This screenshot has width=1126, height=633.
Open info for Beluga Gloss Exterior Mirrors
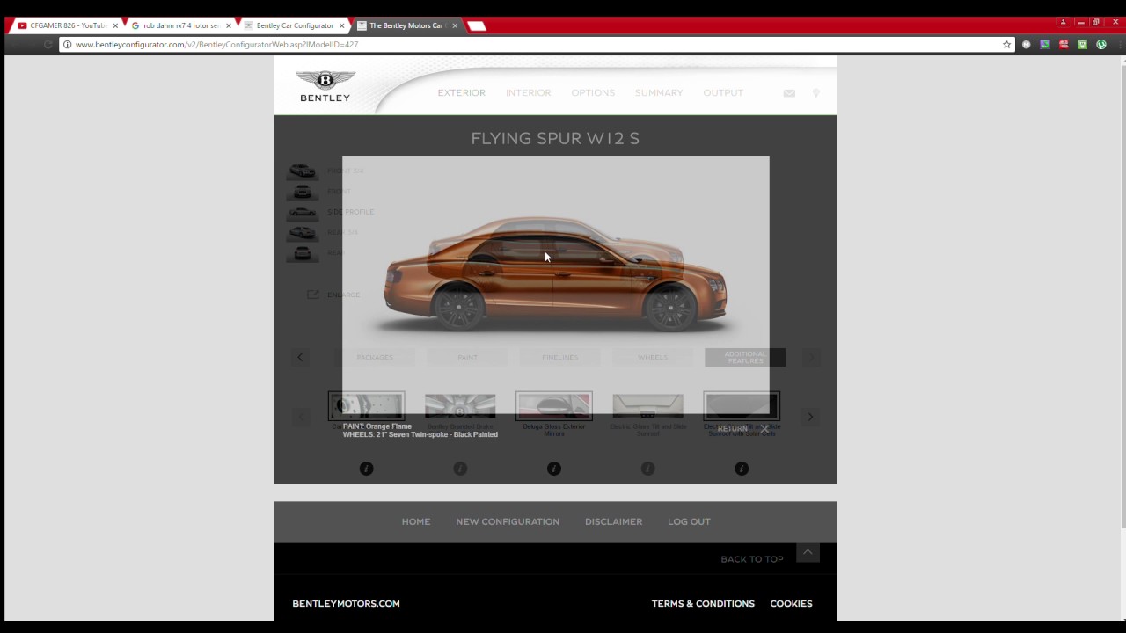click(x=554, y=469)
